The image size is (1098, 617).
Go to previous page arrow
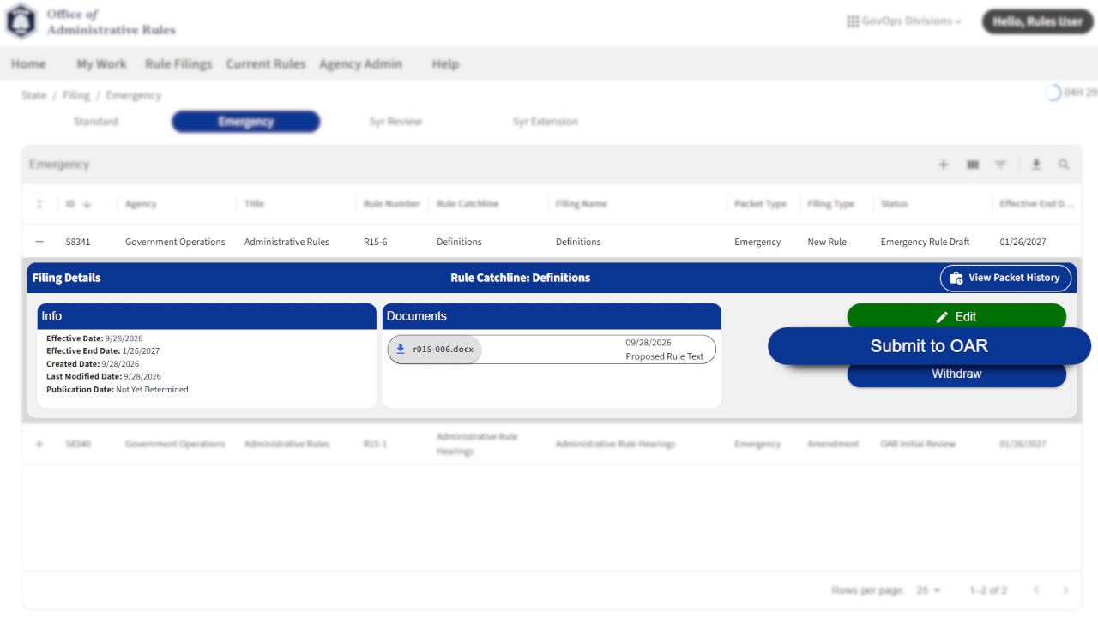tap(1036, 590)
